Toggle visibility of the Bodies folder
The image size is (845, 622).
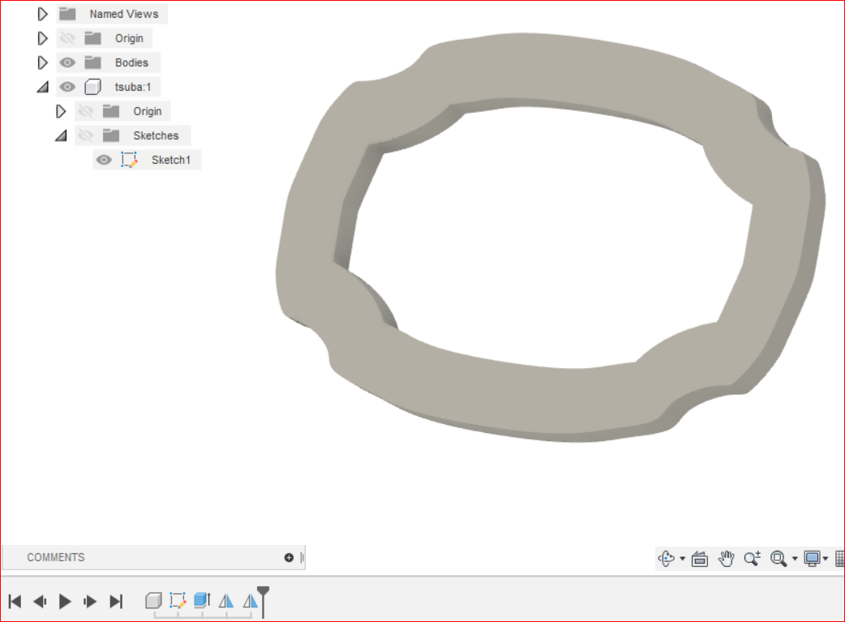click(67, 62)
